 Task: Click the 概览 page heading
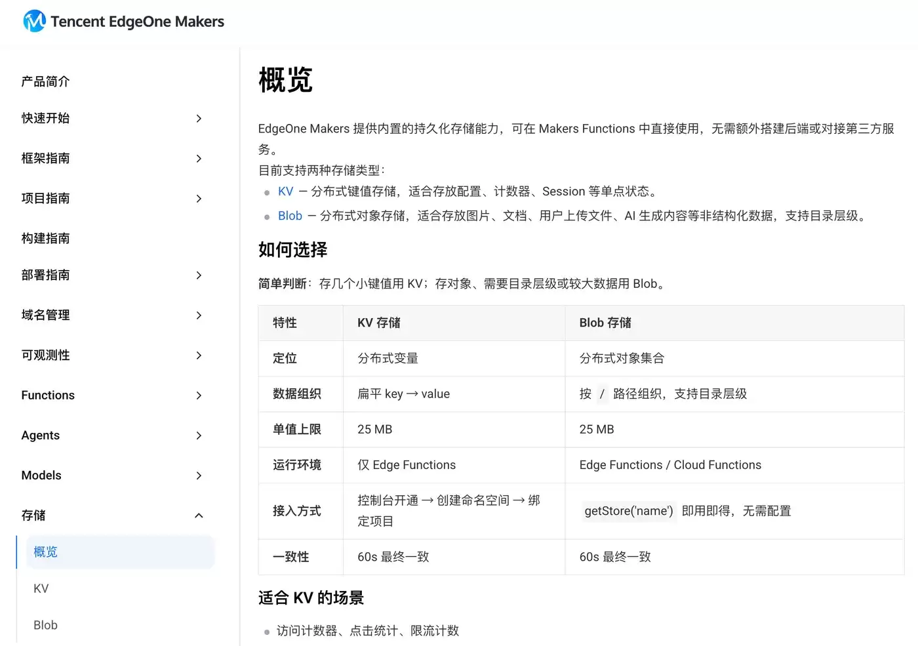point(285,80)
